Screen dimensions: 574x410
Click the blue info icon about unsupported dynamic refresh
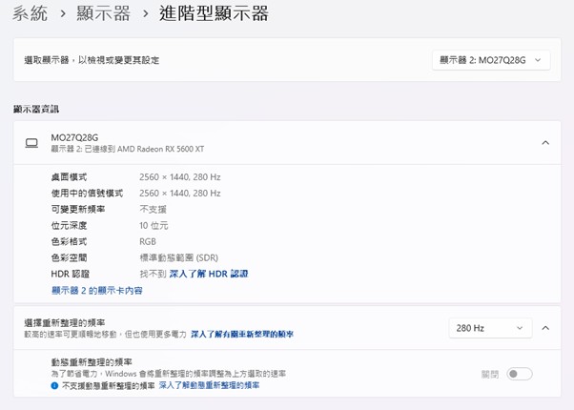tap(54, 386)
